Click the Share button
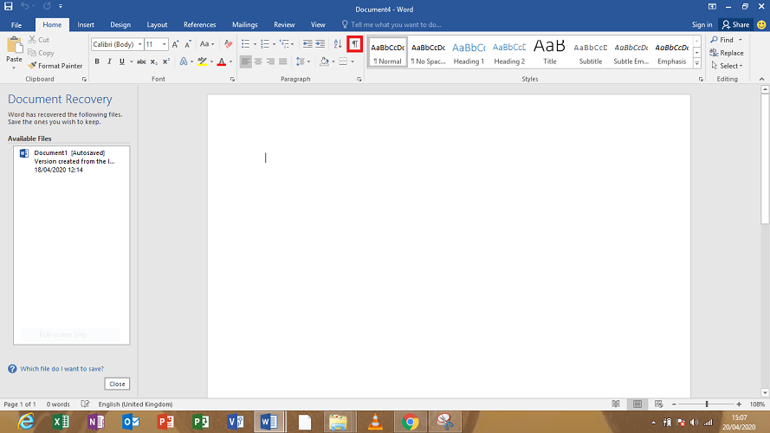 (735, 24)
